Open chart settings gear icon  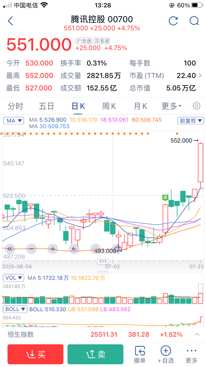(x=197, y=106)
